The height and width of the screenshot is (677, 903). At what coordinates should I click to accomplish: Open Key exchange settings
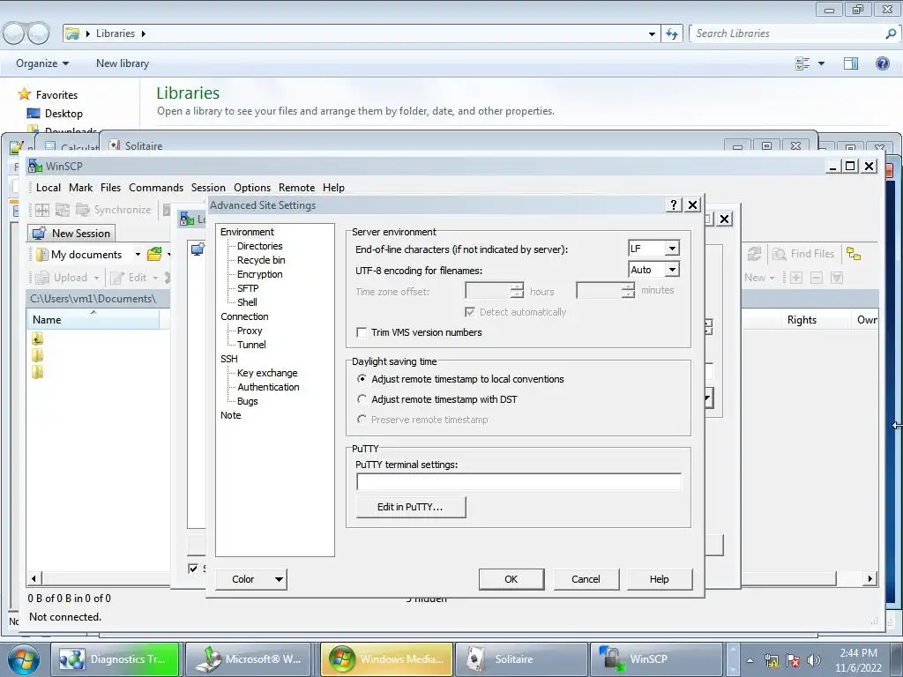(x=267, y=373)
